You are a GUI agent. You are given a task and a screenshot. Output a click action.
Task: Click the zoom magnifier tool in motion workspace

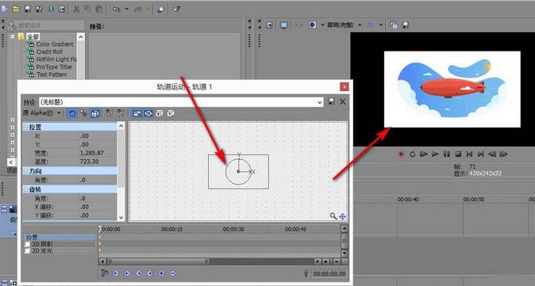click(x=333, y=215)
